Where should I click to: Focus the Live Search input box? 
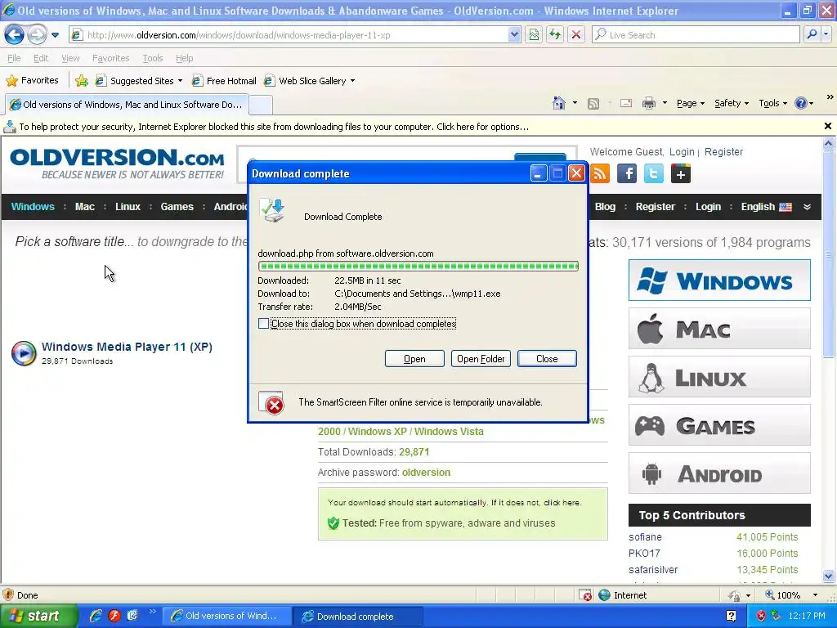click(696, 34)
